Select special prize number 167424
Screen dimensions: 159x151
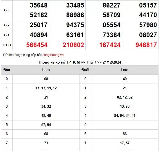110,45
